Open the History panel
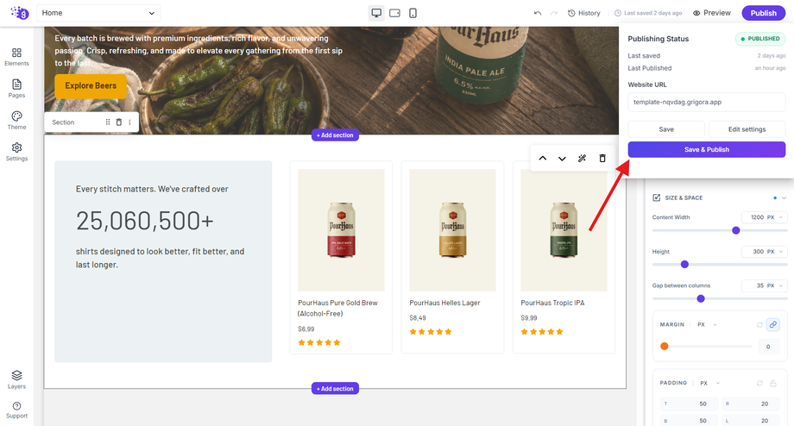This screenshot has height=426, width=794. point(584,13)
